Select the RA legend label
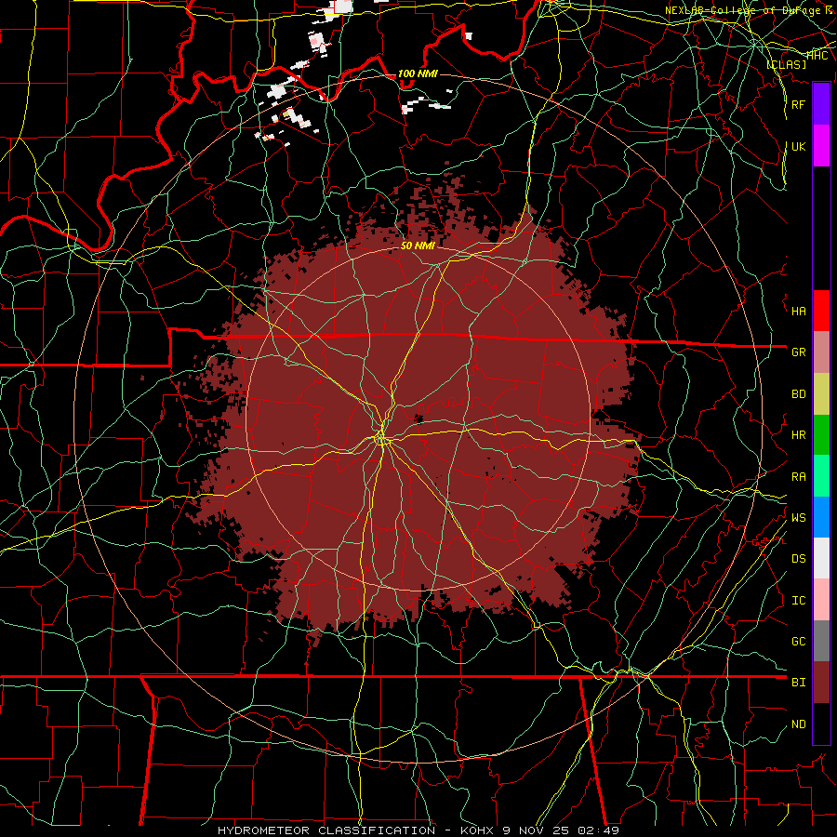Screen dimensions: 837x837 (x=799, y=477)
